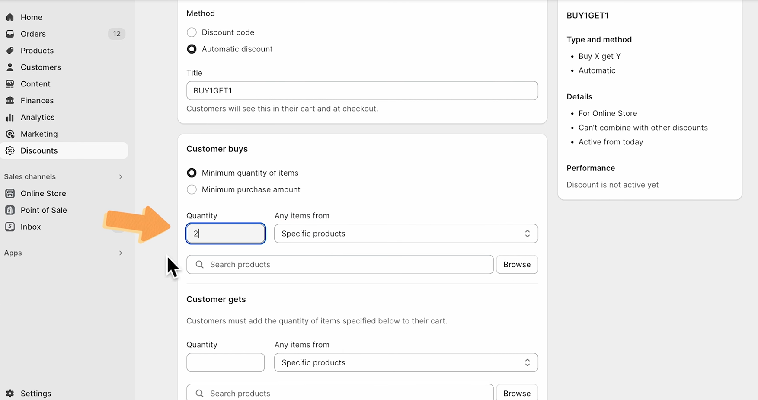Click Browse button under Customer buys
The image size is (758, 400).
[517, 264]
